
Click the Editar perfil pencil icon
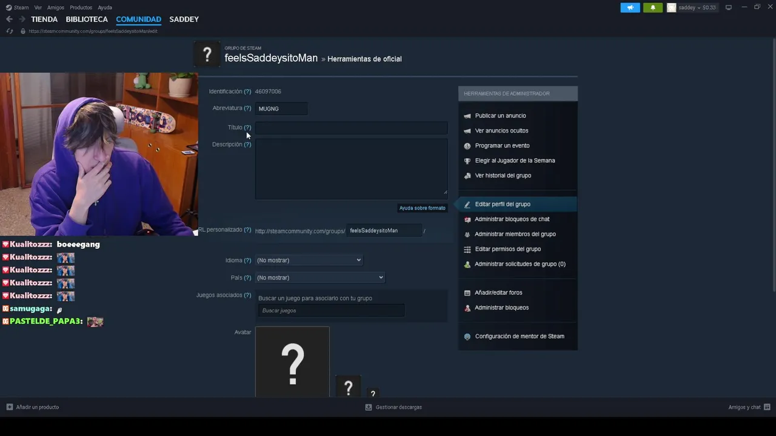click(467, 204)
